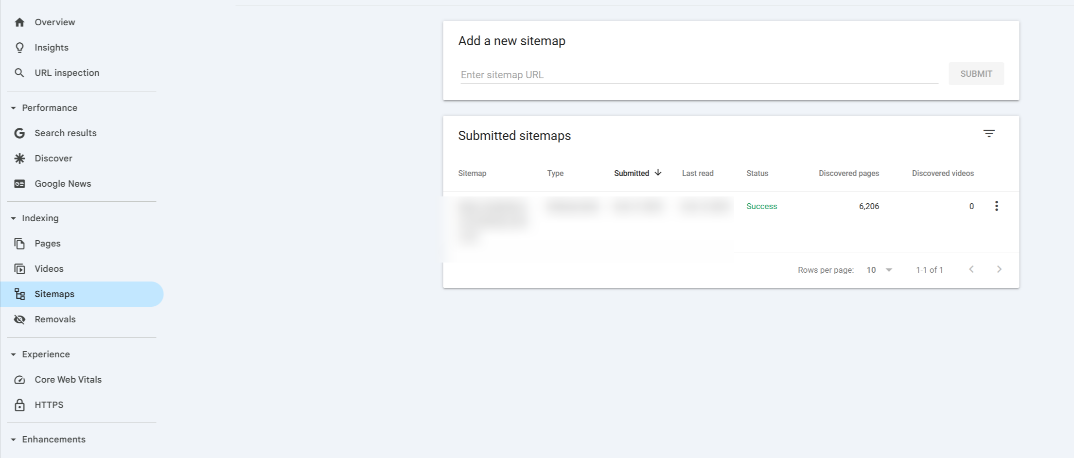Viewport: 1074px width, 458px height.
Task: Click the Removals hidden-eye icon
Action: click(x=19, y=319)
